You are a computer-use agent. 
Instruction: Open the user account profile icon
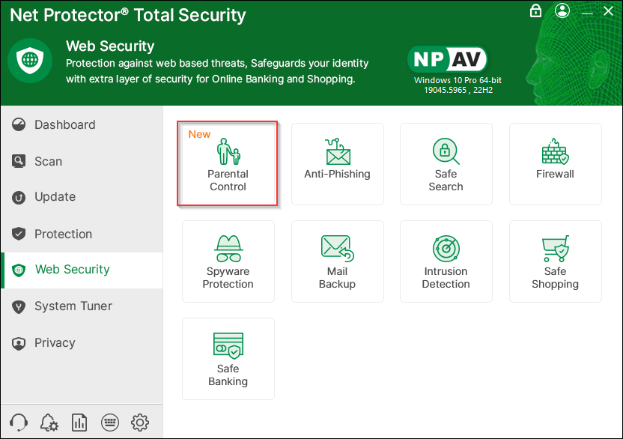point(562,10)
